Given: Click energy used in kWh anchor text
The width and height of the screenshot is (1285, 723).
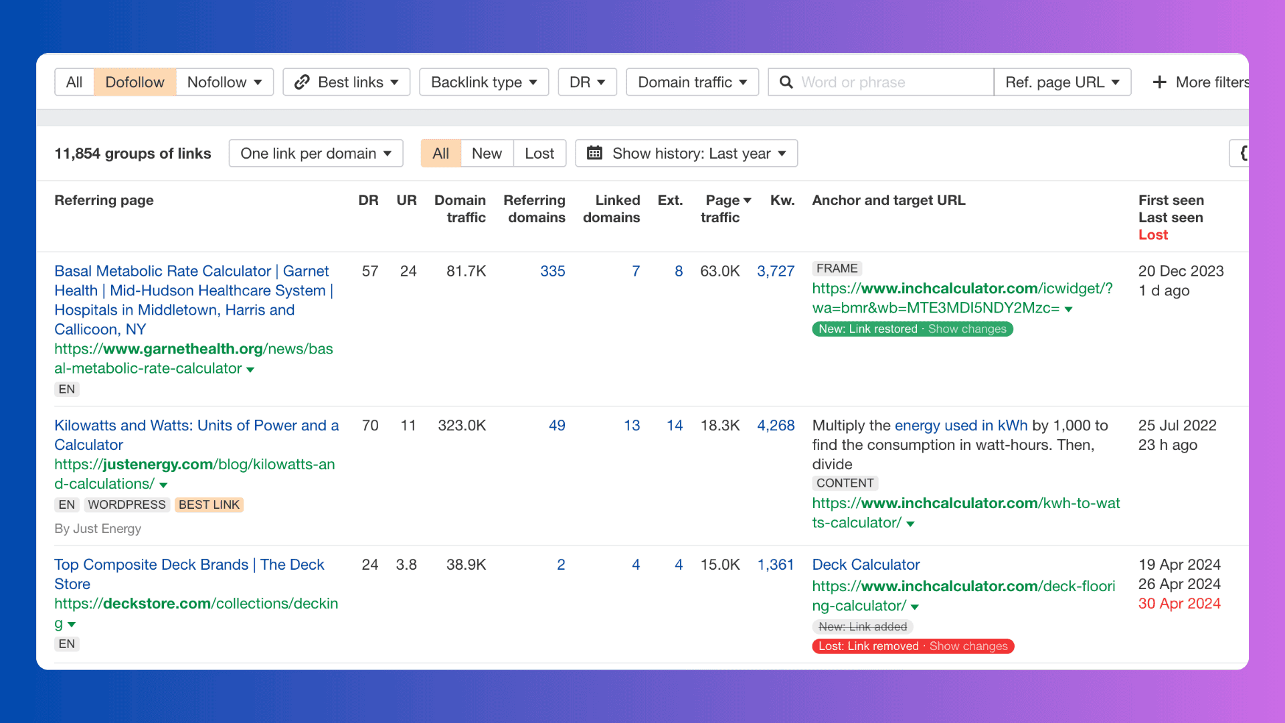Looking at the screenshot, I should click(961, 426).
